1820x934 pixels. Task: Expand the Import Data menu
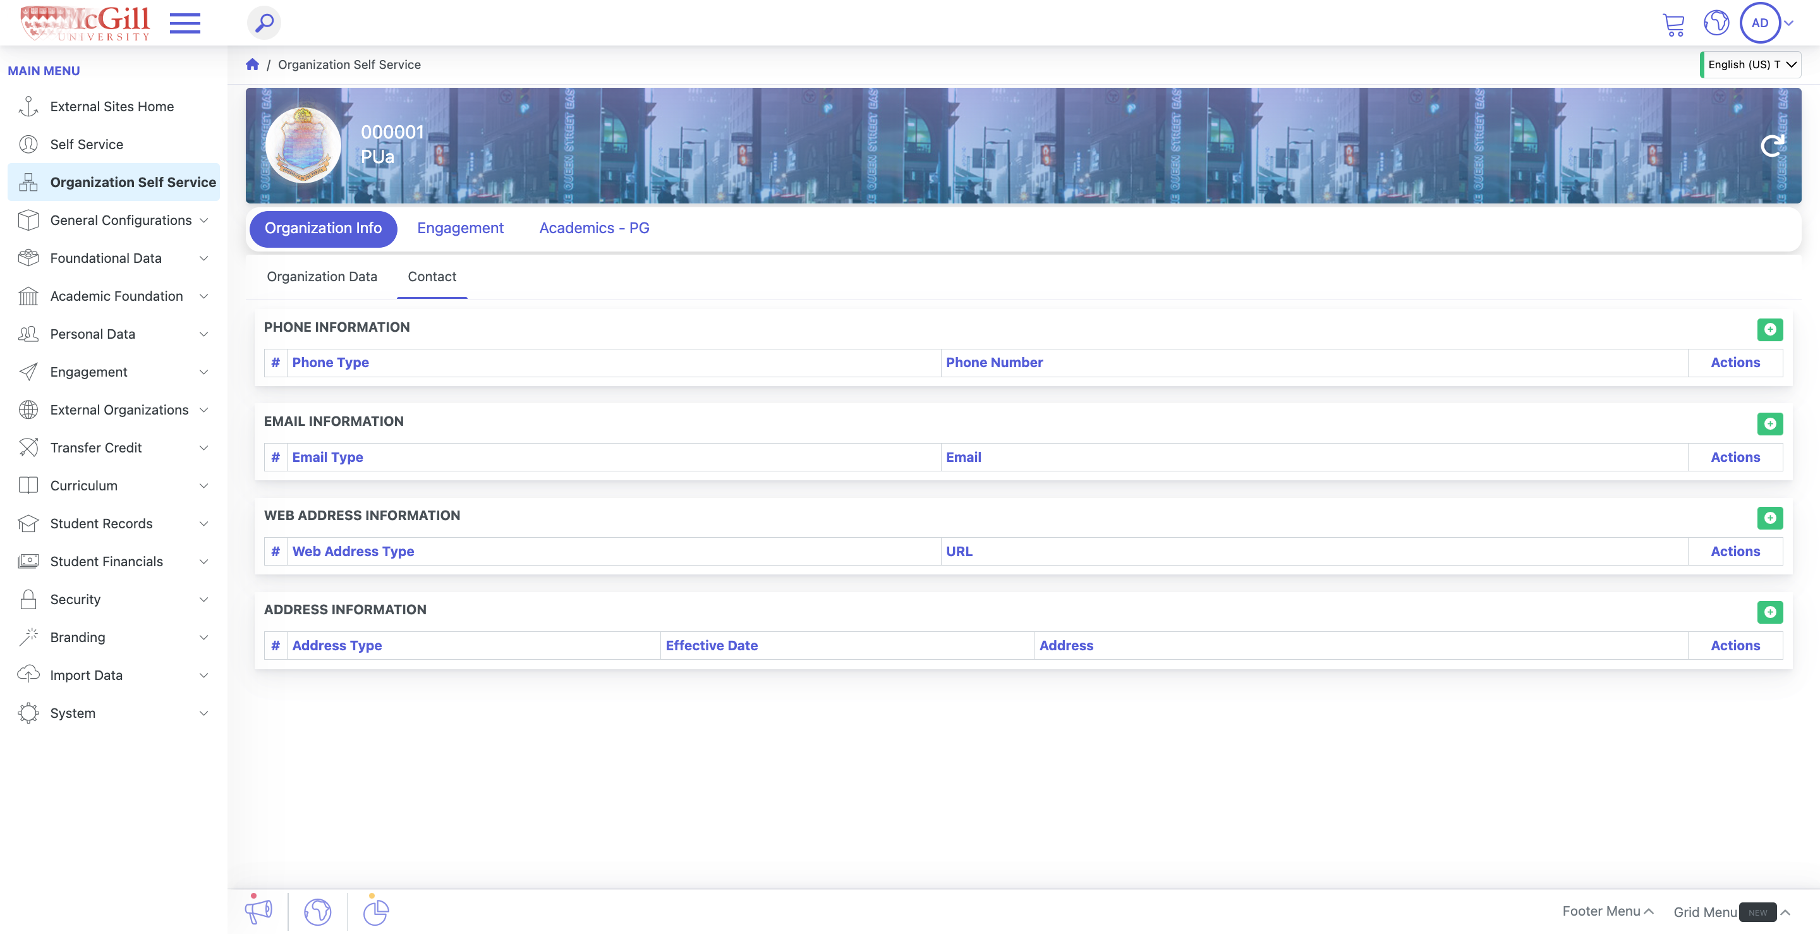click(x=113, y=676)
